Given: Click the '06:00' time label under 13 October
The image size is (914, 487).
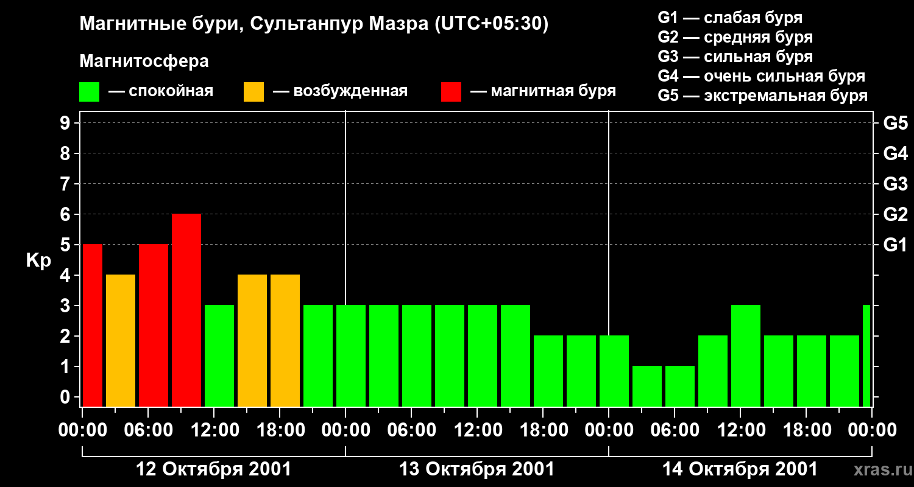Looking at the screenshot, I should click(411, 430).
